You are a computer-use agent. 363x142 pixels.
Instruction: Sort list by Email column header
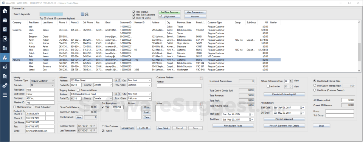tap(108, 23)
